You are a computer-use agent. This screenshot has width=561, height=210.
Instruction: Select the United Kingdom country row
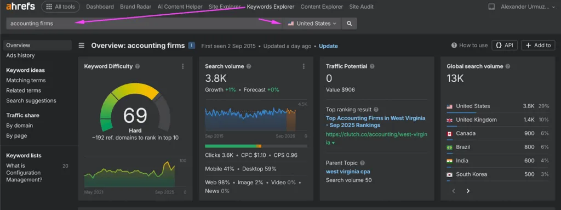[497, 120]
